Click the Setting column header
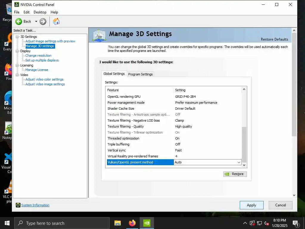 [207, 90]
